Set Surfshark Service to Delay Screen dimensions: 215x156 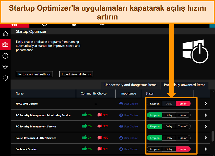[169, 149]
